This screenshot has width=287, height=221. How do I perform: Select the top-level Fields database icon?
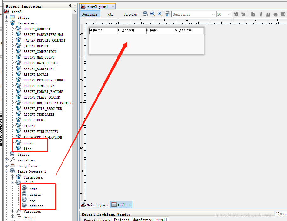click(x=13, y=154)
